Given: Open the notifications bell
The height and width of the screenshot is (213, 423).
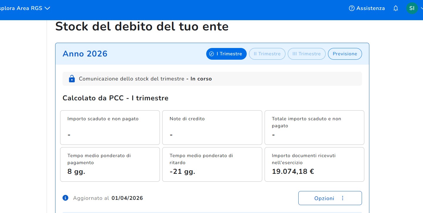Looking at the screenshot, I should [396, 8].
